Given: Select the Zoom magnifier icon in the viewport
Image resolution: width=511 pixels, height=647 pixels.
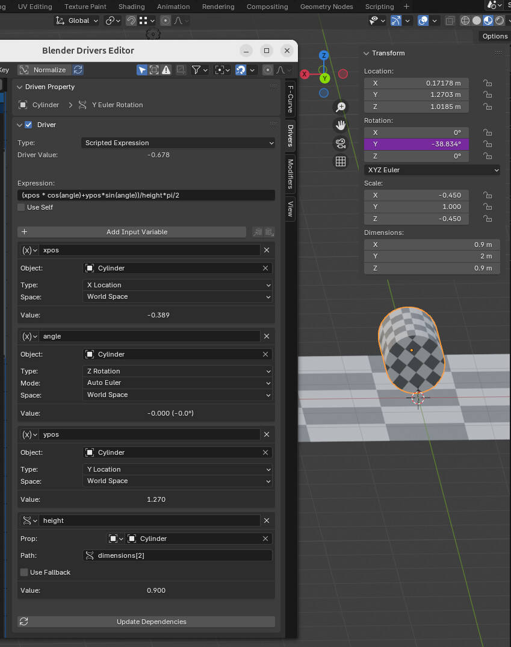Looking at the screenshot, I should 341,106.
